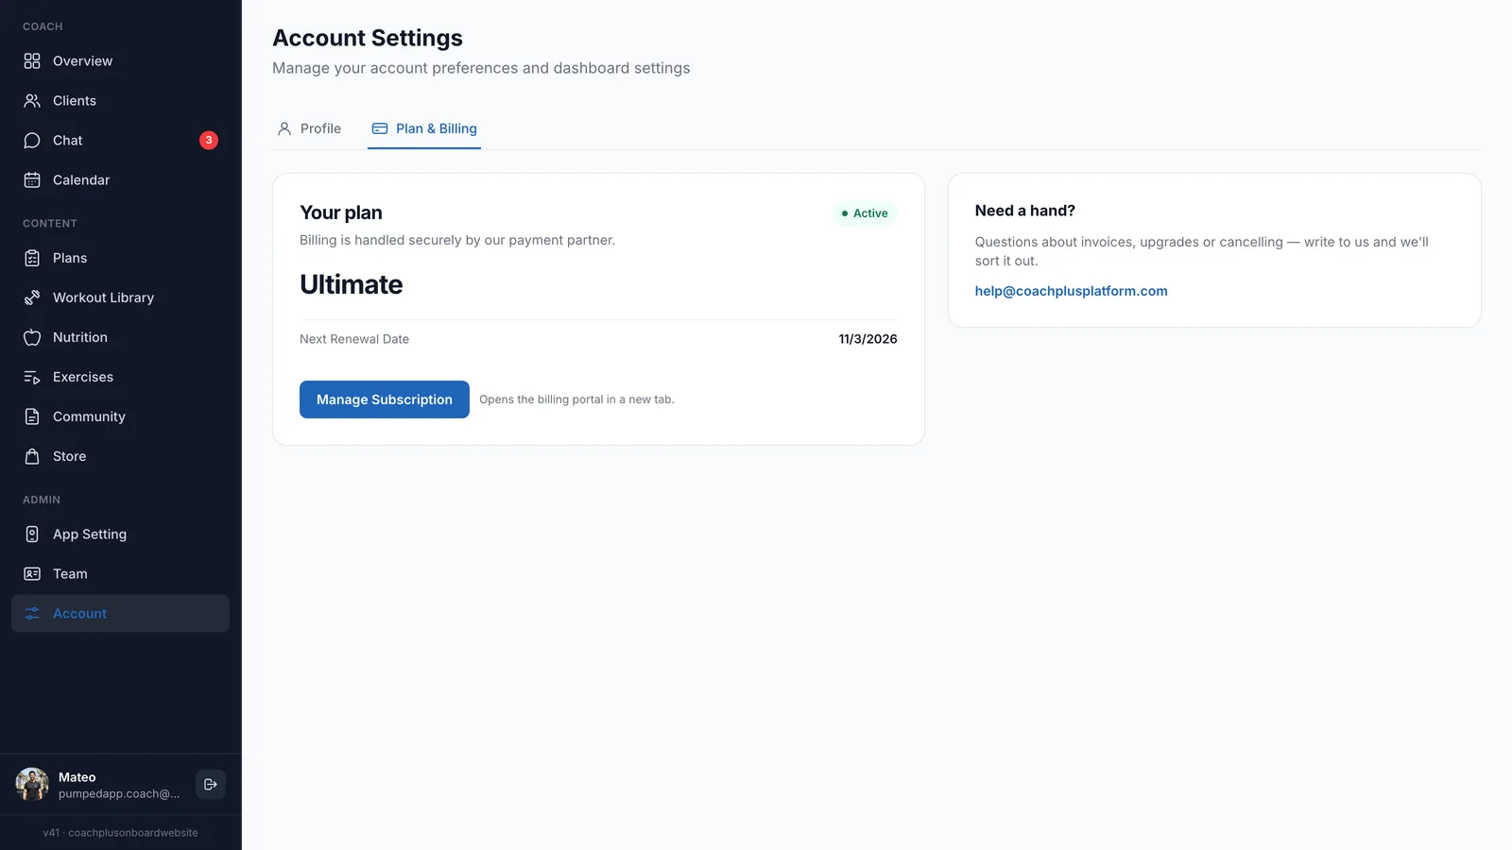The height and width of the screenshot is (850, 1512).
Task: Click the Account sliders icon
Action: (x=32, y=614)
